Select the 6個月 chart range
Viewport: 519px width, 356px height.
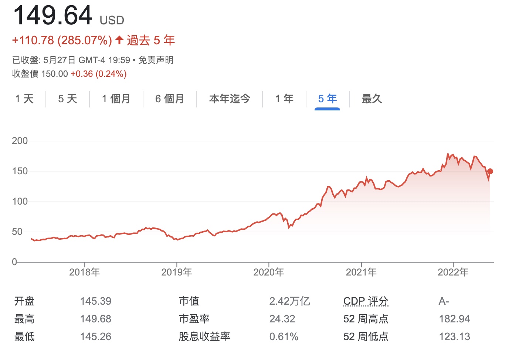pos(170,99)
